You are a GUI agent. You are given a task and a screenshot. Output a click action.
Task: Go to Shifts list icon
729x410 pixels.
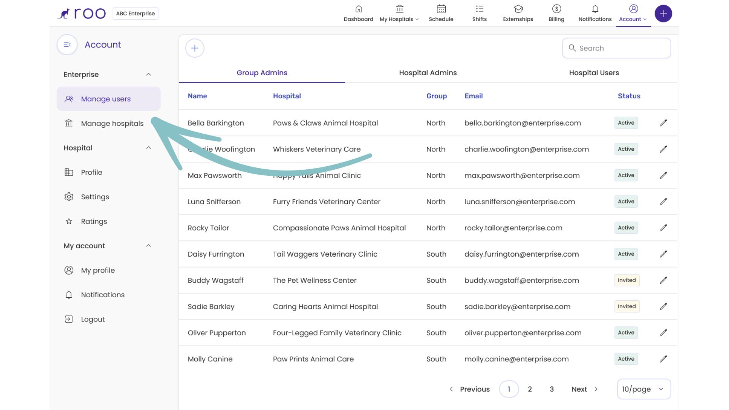(x=480, y=9)
